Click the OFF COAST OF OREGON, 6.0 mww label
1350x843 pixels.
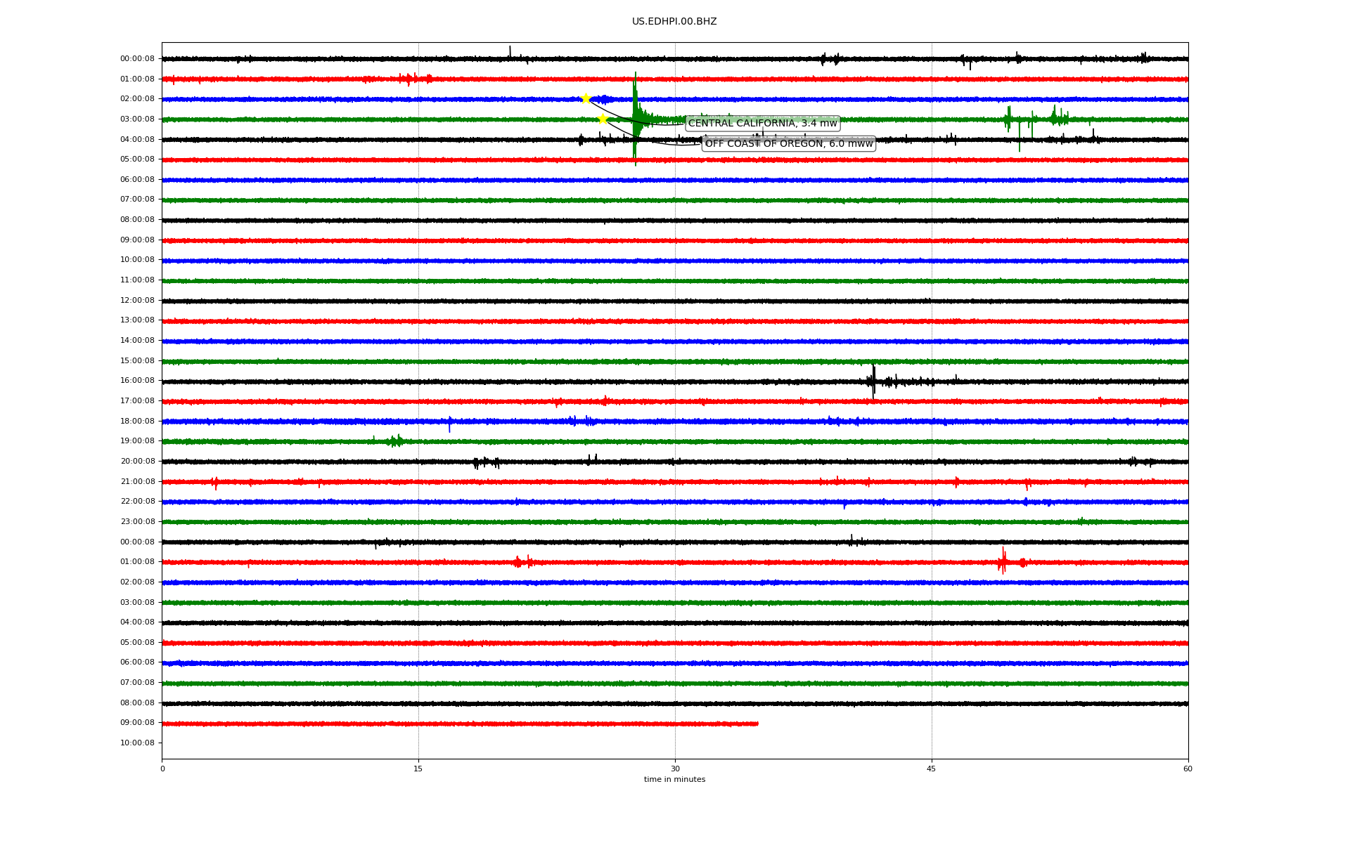click(788, 144)
